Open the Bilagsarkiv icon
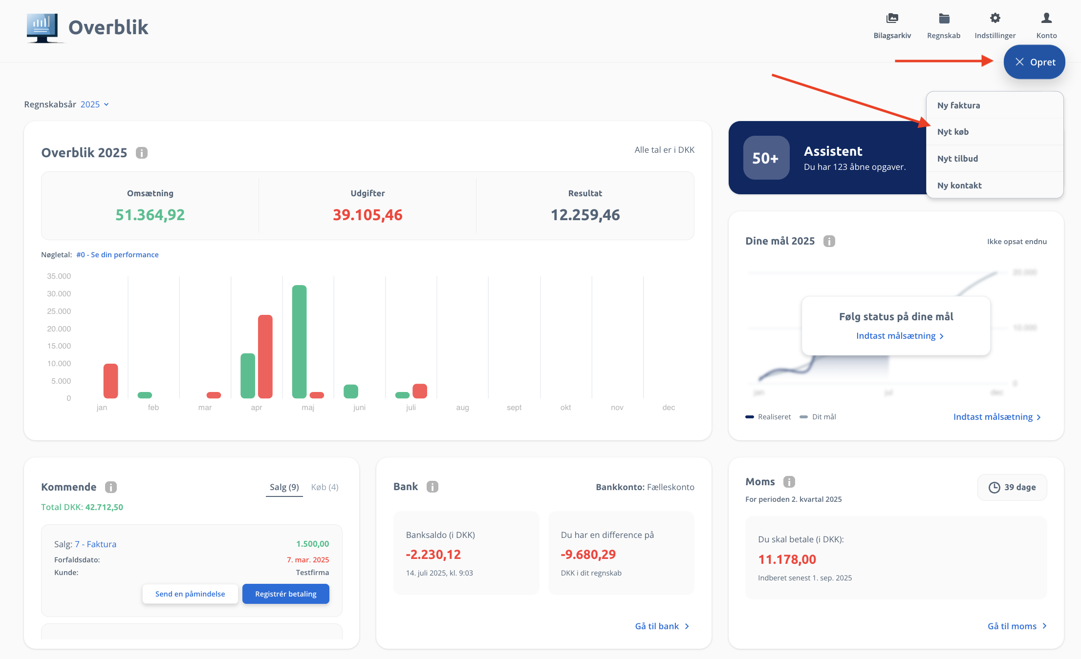1081x659 pixels. point(892,19)
